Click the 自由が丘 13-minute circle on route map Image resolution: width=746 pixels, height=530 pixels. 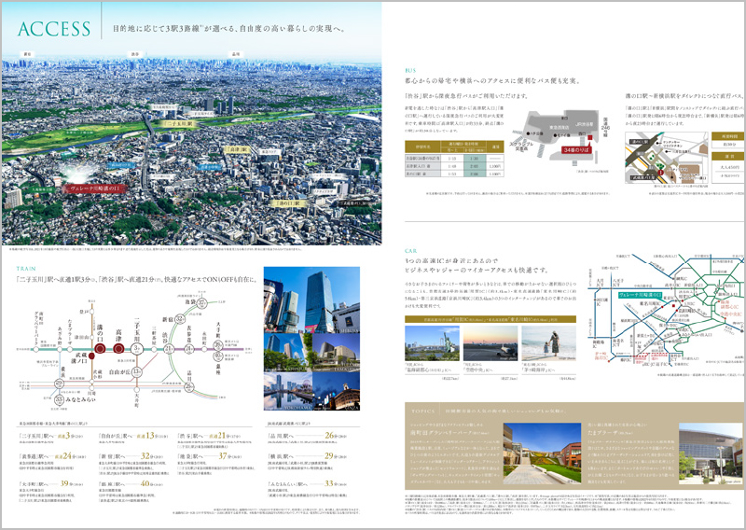137,371
